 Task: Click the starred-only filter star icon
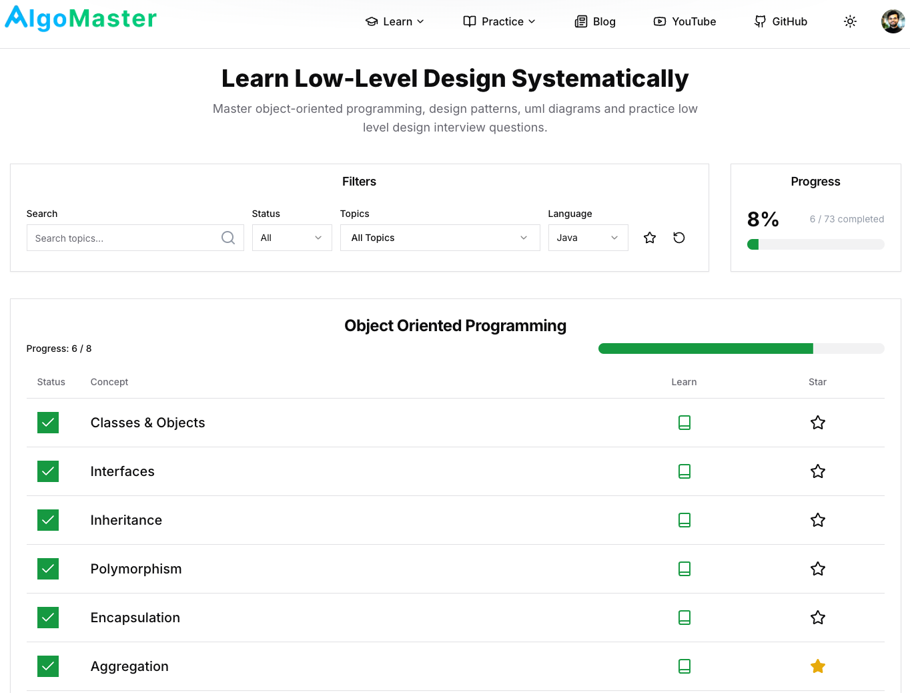point(650,238)
